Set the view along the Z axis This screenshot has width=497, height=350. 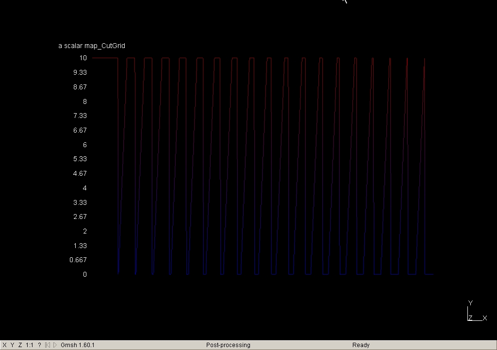[20, 345]
